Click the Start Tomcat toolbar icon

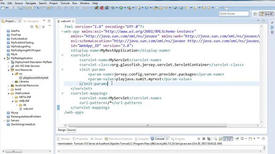tap(96, 8)
